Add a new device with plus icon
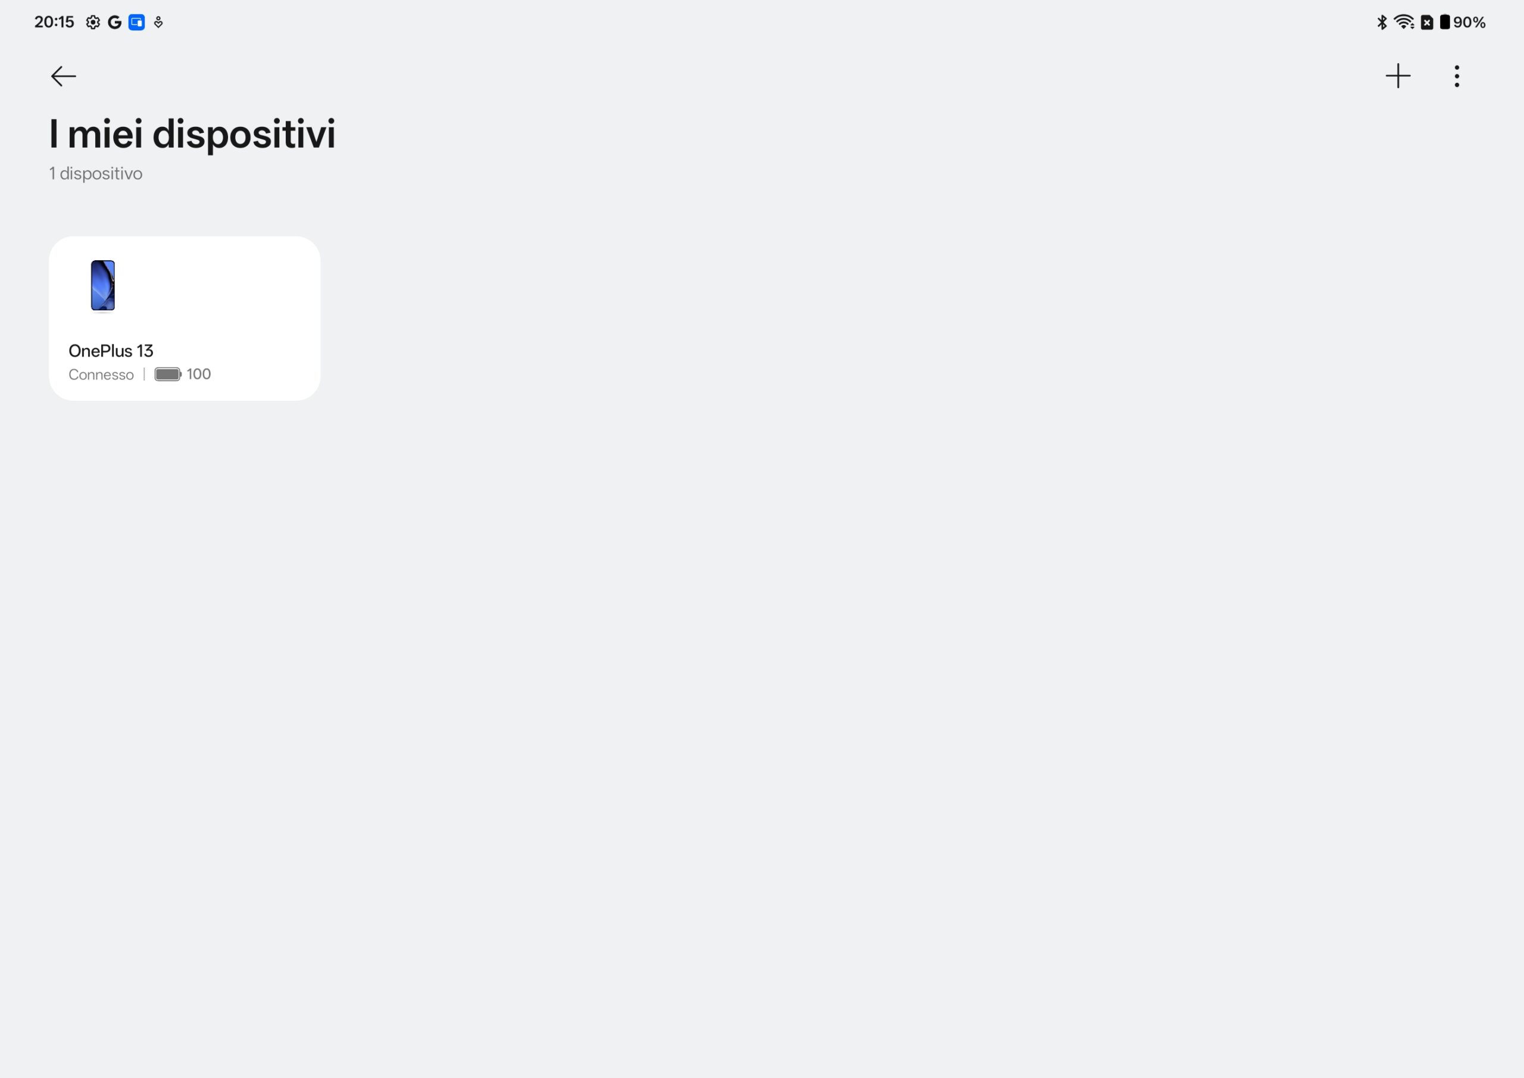This screenshot has height=1078, width=1524. point(1397,76)
